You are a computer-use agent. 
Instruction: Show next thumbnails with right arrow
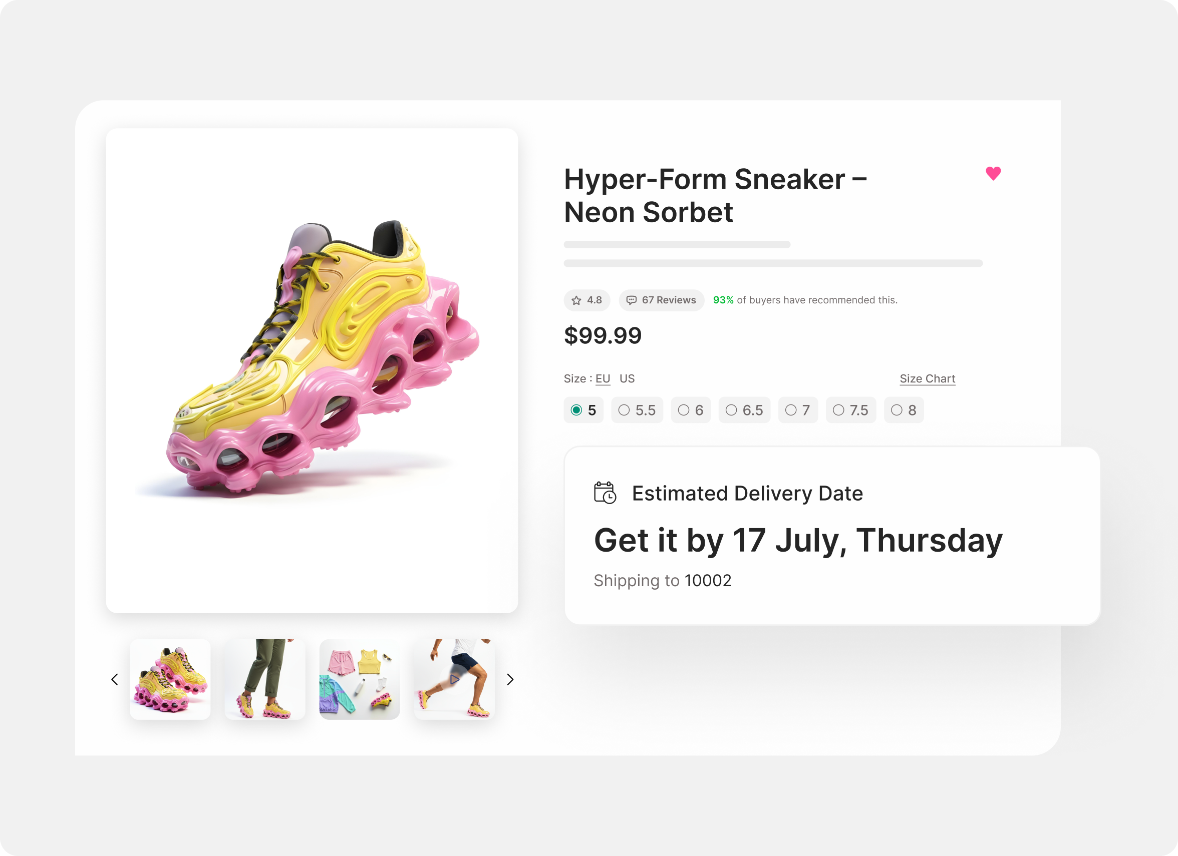point(510,679)
